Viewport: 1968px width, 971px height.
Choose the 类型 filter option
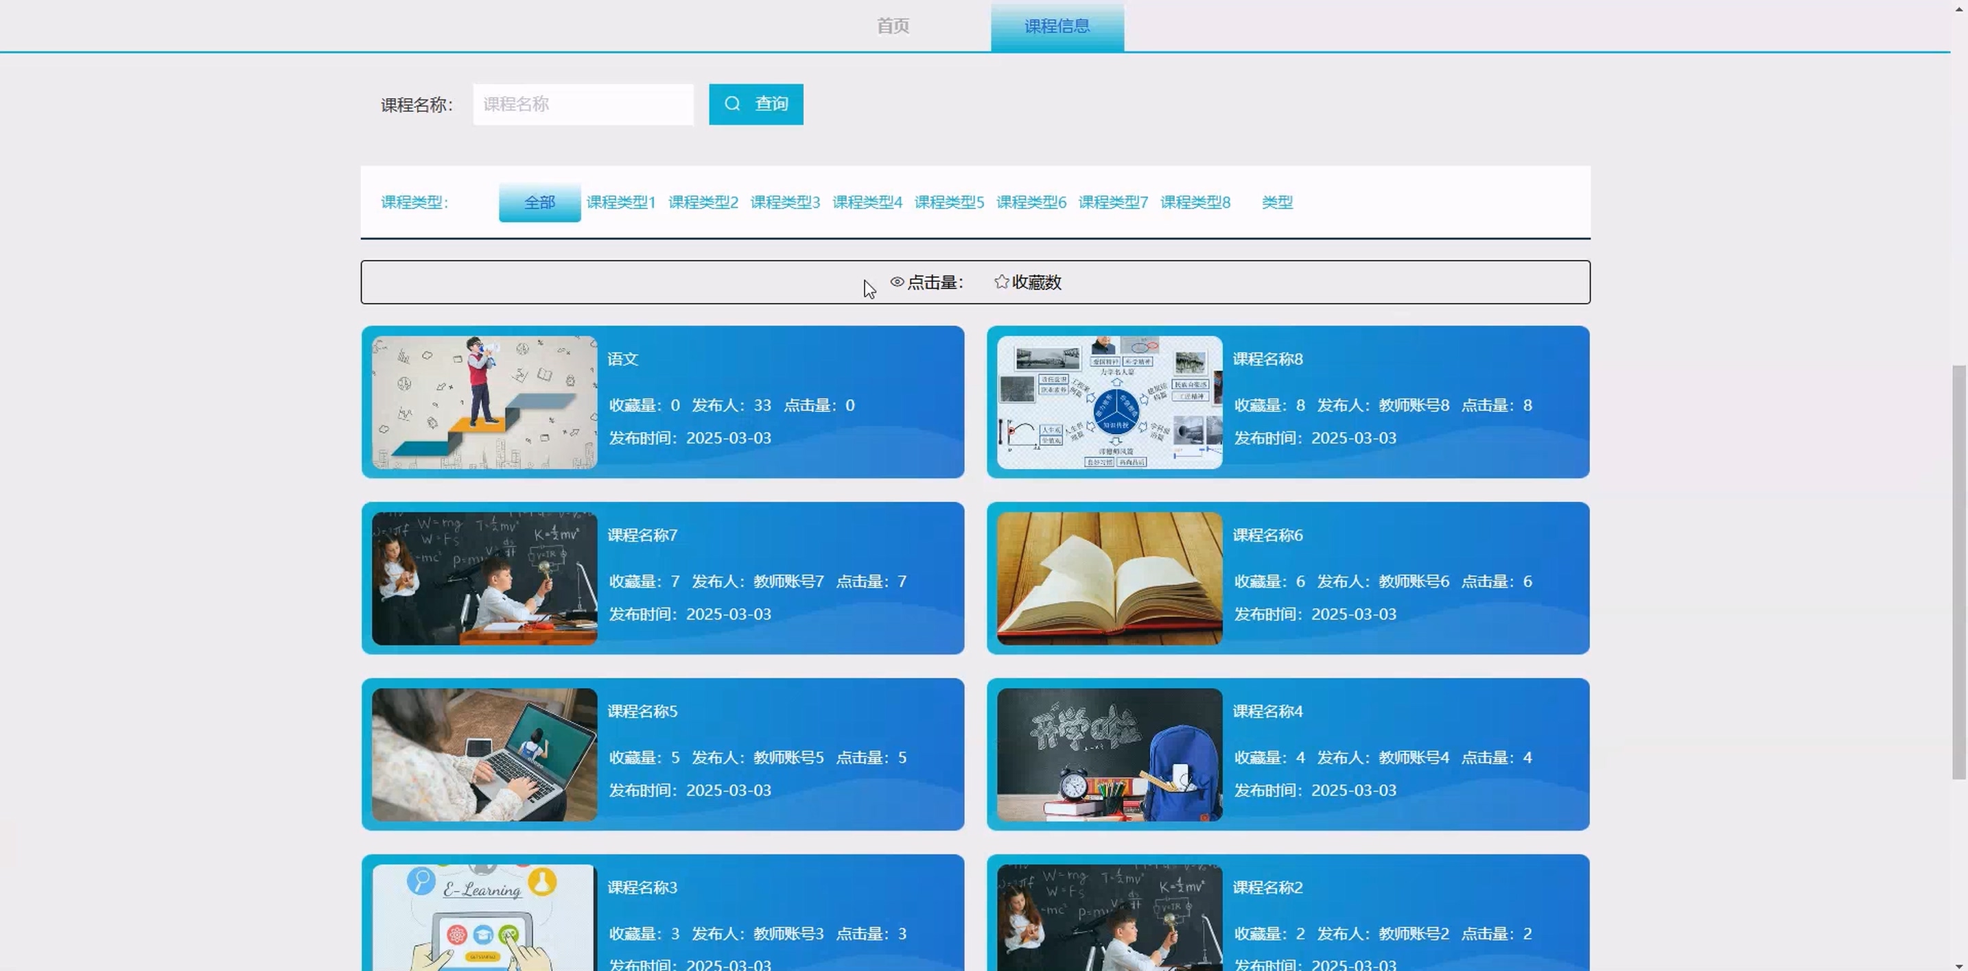tap(1276, 202)
